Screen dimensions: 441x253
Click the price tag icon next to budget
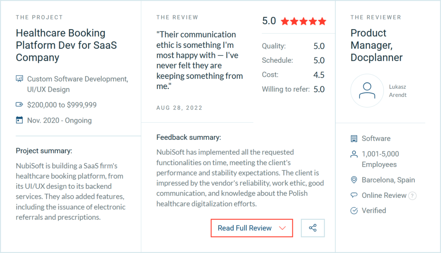(19, 105)
